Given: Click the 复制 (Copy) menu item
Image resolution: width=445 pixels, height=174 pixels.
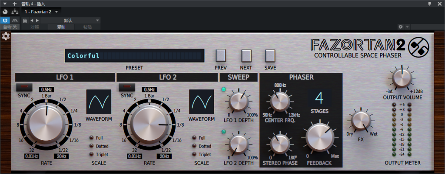Looking at the screenshot, I should [x=61, y=27].
